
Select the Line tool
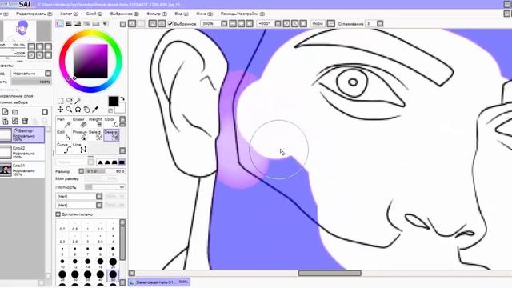click(79, 148)
